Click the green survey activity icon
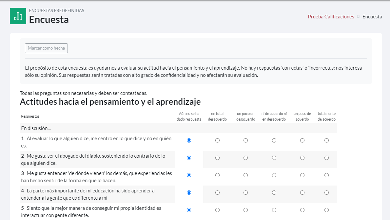Screen dimensions: 390x220 (x=18, y=16)
